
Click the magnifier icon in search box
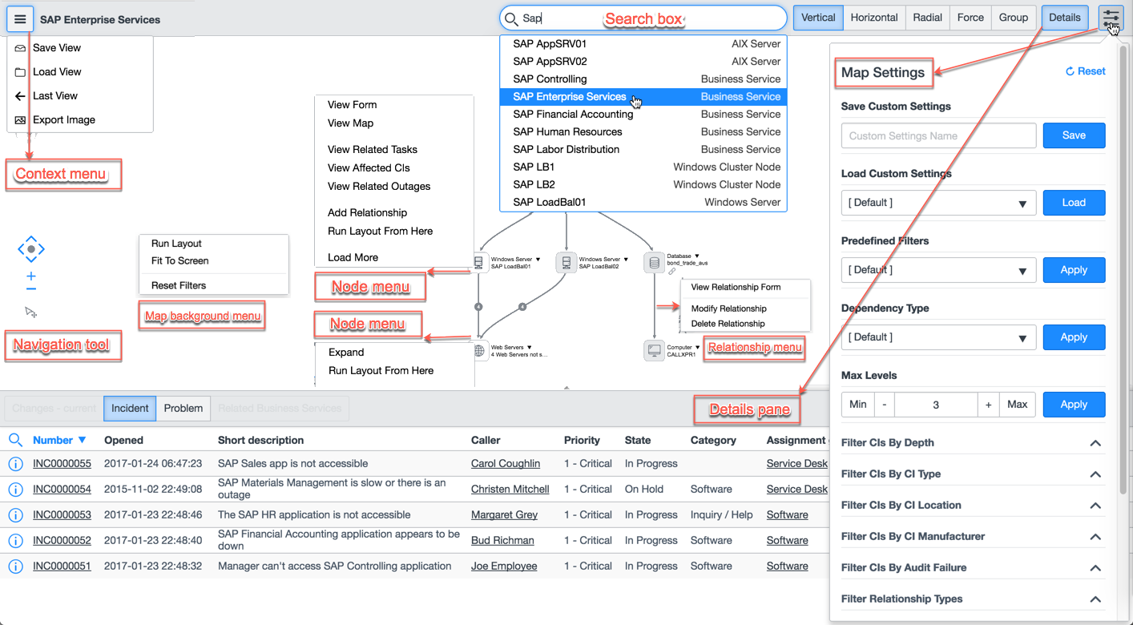511,18
